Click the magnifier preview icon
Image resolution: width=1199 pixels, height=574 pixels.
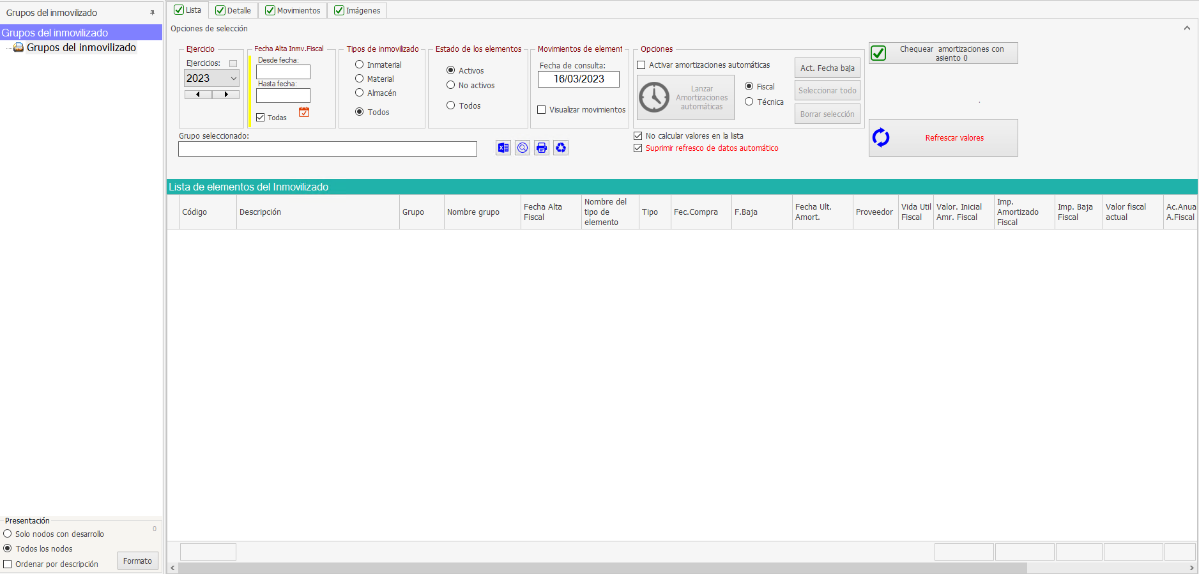pos(523,148)
